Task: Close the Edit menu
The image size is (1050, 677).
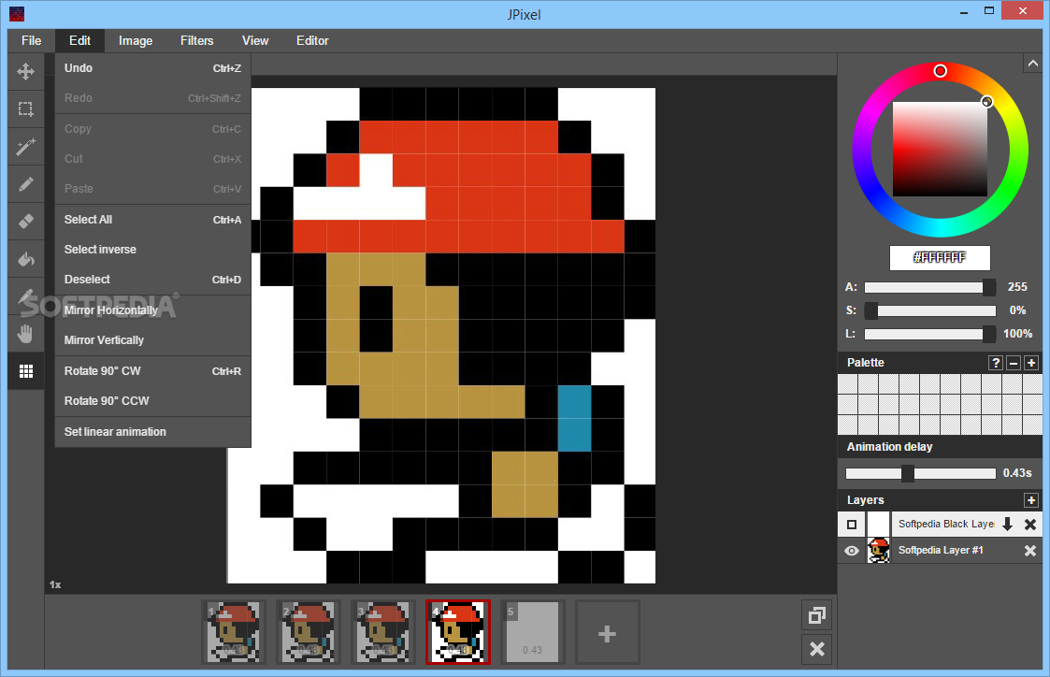Action: (x=79, y=41)
